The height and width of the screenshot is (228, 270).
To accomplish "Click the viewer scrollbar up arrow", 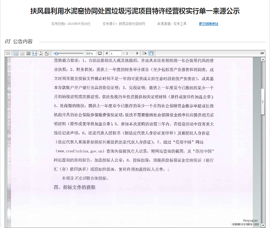I will [263, 60].
